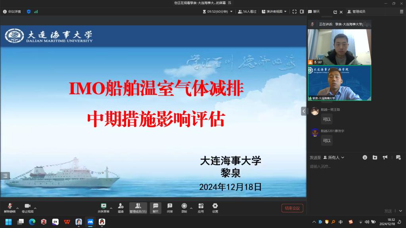Expand audio options arrow beside 解除静音
The height and width of the screenshot is (228, 406).
click(x=17, y=207)
